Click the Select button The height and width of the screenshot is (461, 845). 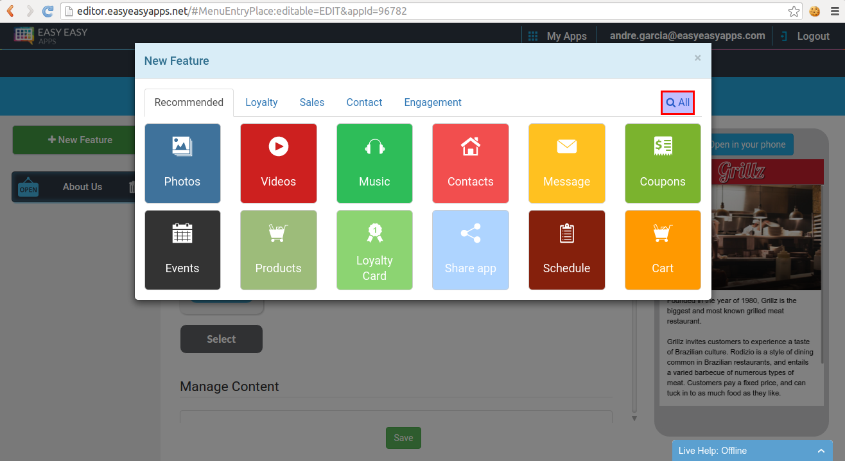[221, 338]
